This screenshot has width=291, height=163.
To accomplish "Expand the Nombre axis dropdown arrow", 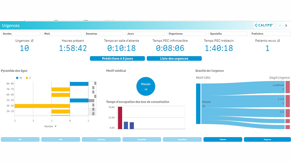I will pyautogui.click(x=55, y=127).
